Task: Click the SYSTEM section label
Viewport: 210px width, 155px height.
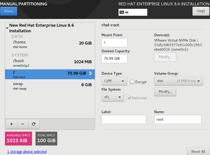Action: 20,55
